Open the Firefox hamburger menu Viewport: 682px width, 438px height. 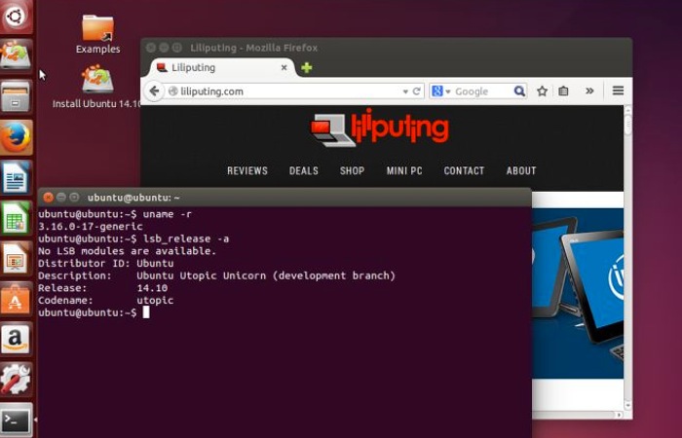coord(618,91)
